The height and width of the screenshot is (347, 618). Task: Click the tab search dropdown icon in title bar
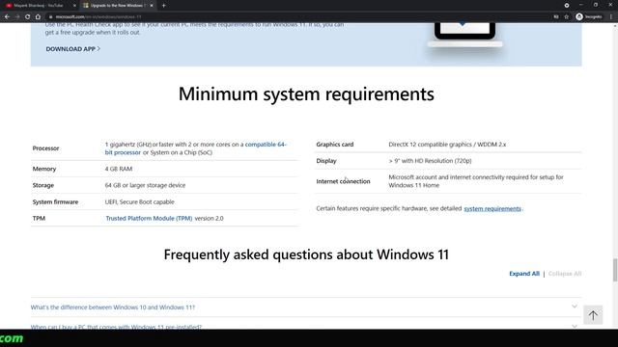tap(567, 6)
